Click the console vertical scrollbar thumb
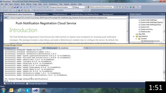Screen dimensions: 166x93 tap(164, 72)
